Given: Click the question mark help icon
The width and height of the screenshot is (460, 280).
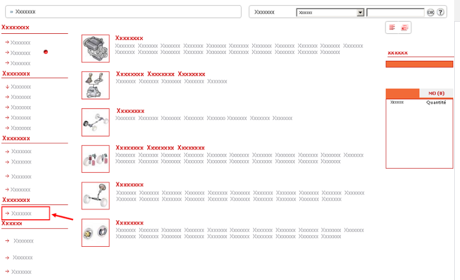Looking at the screenshot, I should point(440,12).
